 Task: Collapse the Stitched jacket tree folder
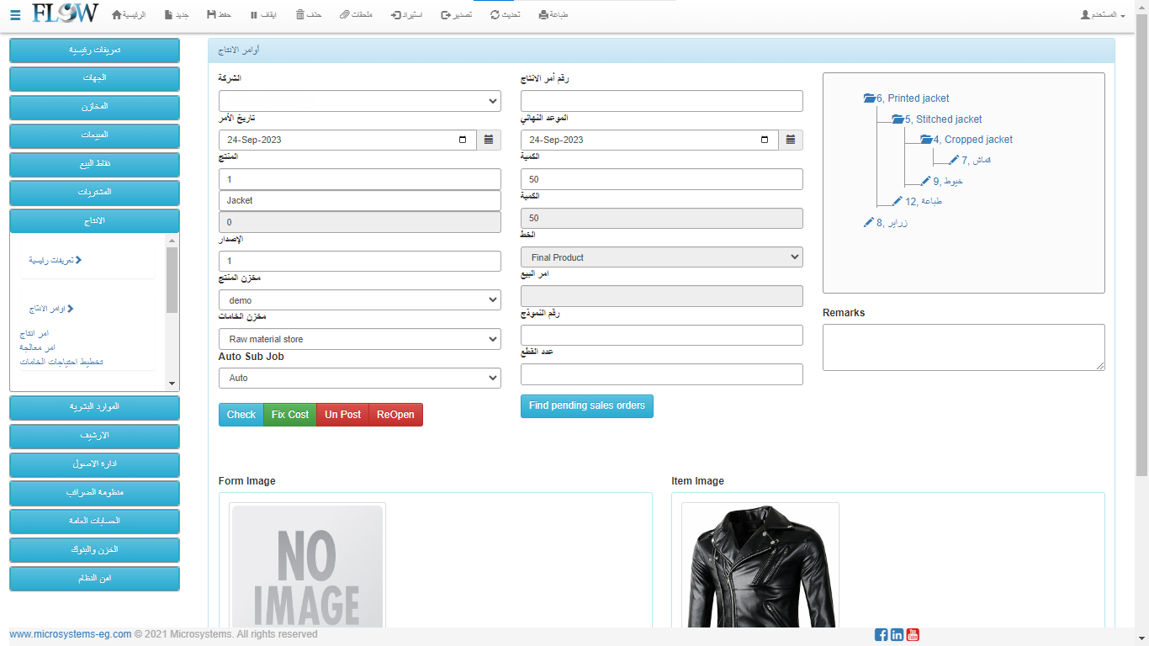[x=897, y=119]
